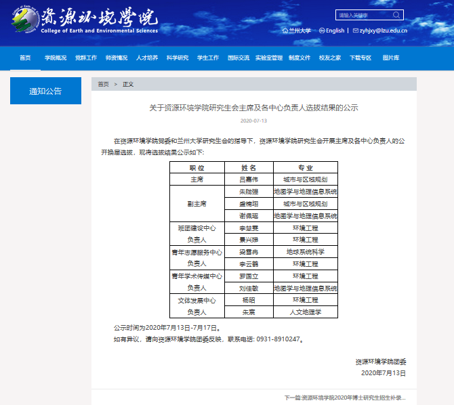
Task: Click the name 盧楠珝 in the table
Action: point(249,204)
